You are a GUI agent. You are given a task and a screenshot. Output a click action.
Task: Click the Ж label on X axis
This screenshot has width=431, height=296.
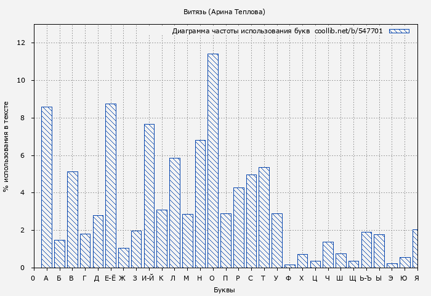click(x=123, y=278)
